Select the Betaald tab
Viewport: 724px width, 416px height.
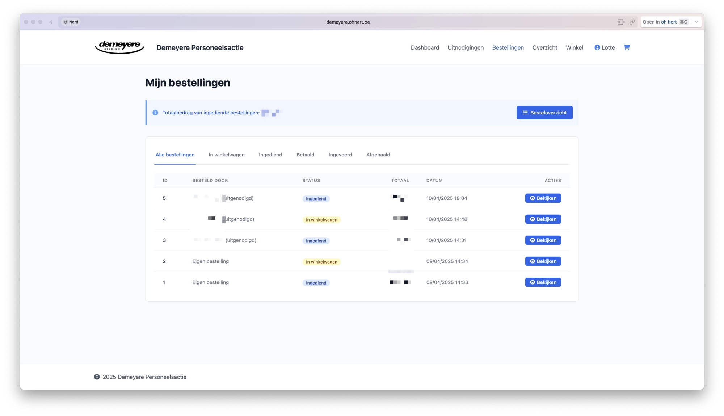tap(305, 155)
